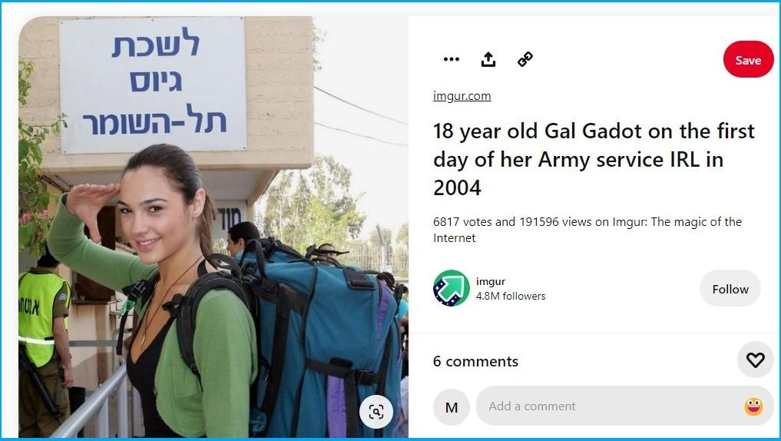Viewport: 781px width, 441px height.
Task: Open the imgur.com source link
Action: [x=462, y=96]
